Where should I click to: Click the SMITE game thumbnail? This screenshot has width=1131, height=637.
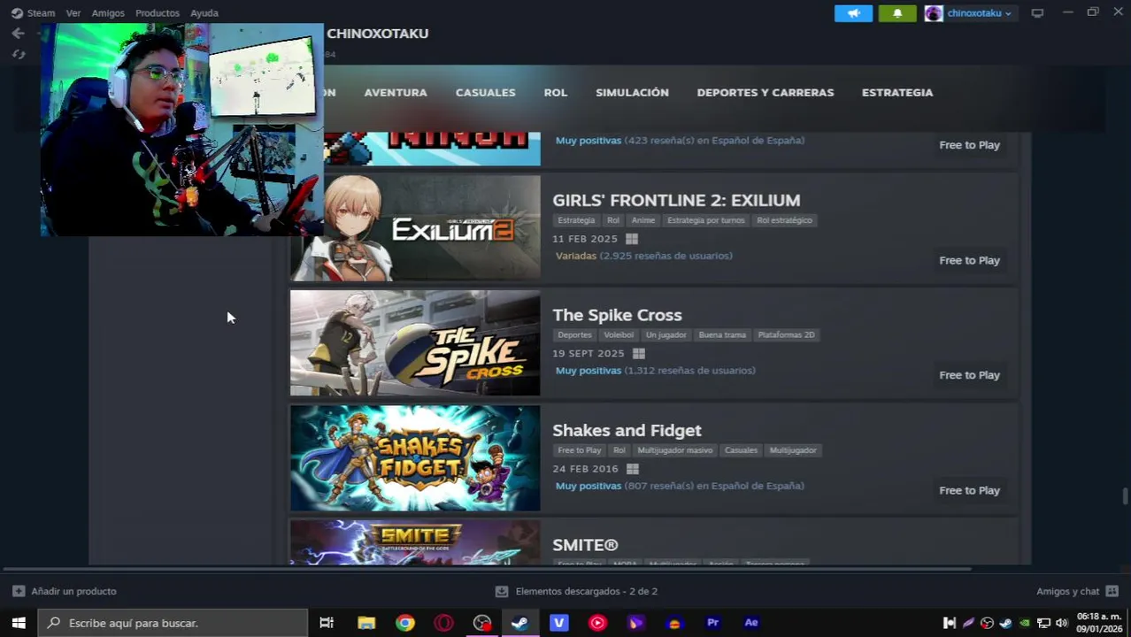coord(415,542)
